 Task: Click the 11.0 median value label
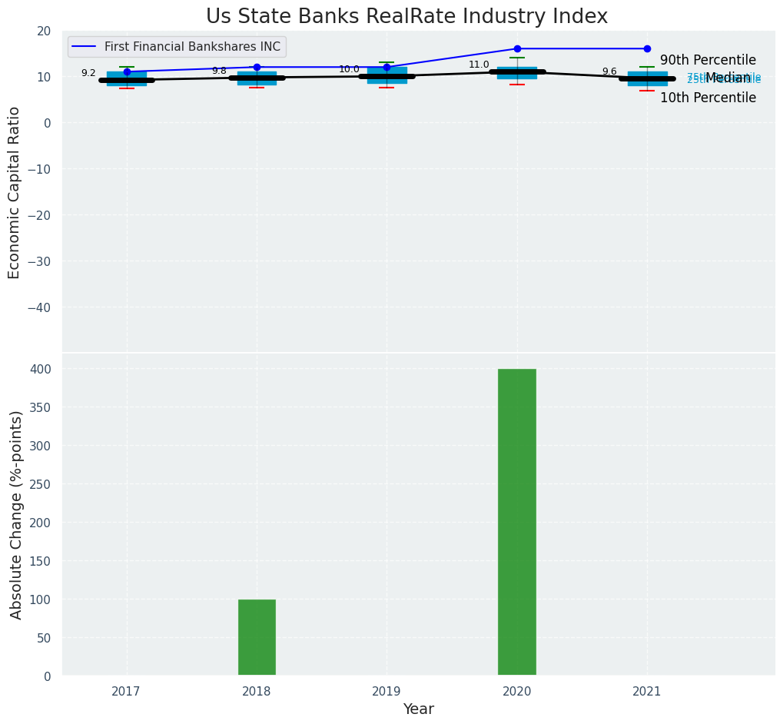coord(479,65)
